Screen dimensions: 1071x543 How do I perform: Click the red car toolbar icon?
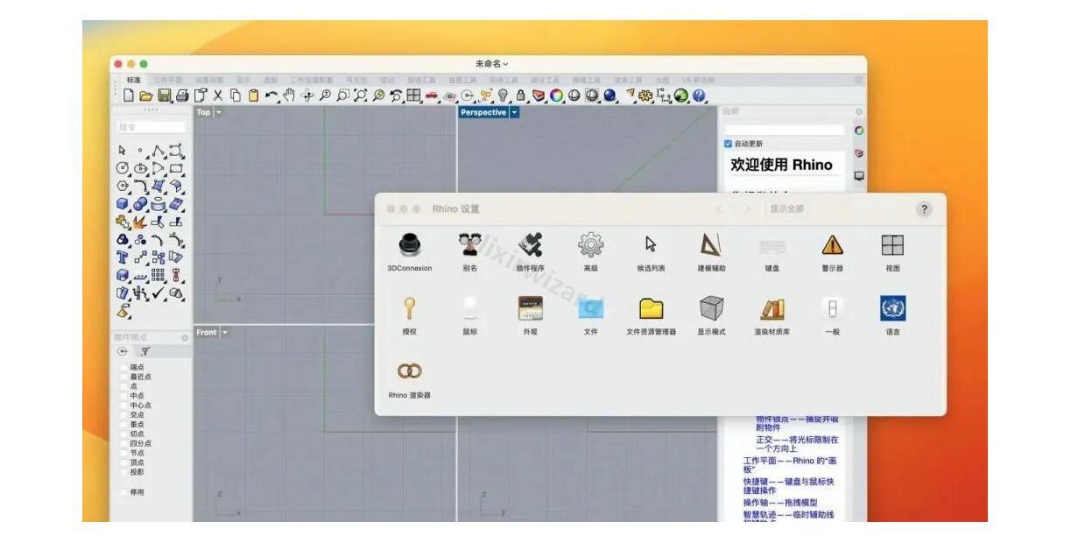click(431, 95)
